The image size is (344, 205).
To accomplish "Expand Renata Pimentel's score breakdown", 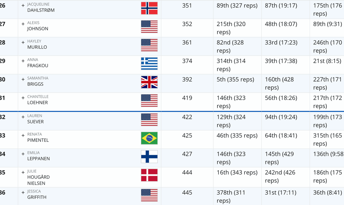I will (23, 135).
